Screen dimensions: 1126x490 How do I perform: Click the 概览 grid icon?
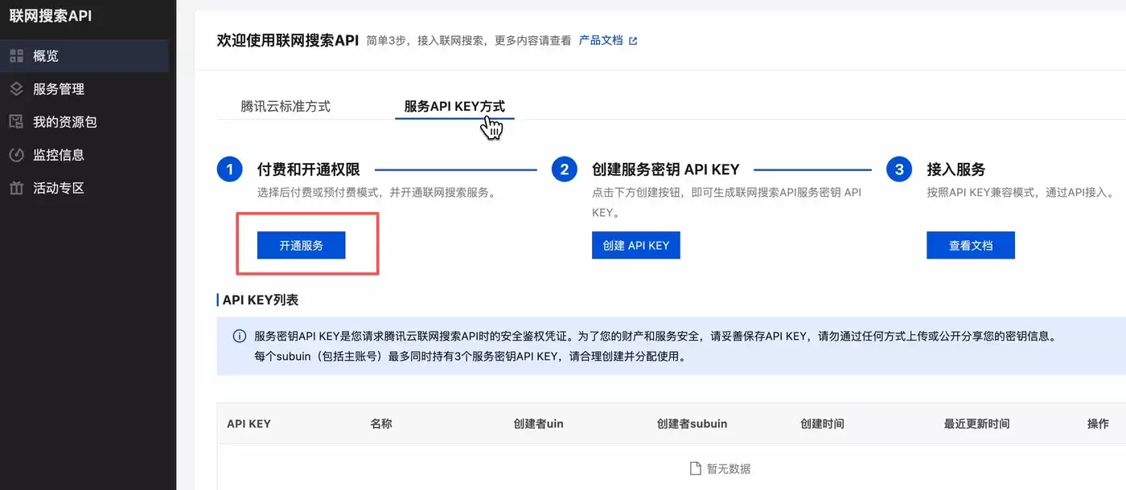point(16,56)
